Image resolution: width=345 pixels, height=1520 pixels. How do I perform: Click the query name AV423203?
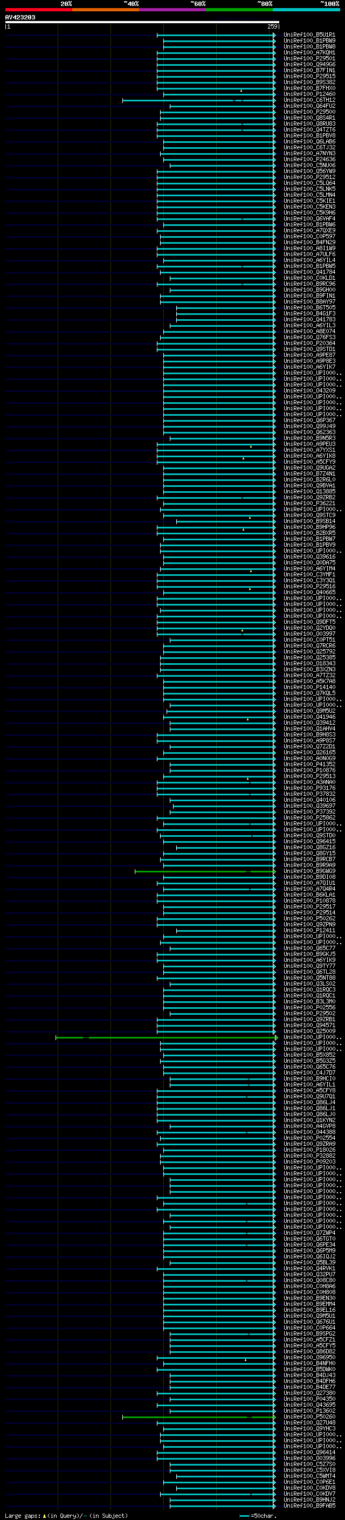20,17
